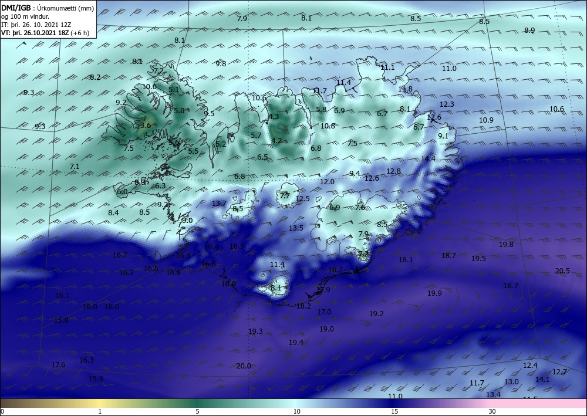Screen dimensions: 587x416
Task: Click the 12.7 value on the map
Action: [559, 372]
